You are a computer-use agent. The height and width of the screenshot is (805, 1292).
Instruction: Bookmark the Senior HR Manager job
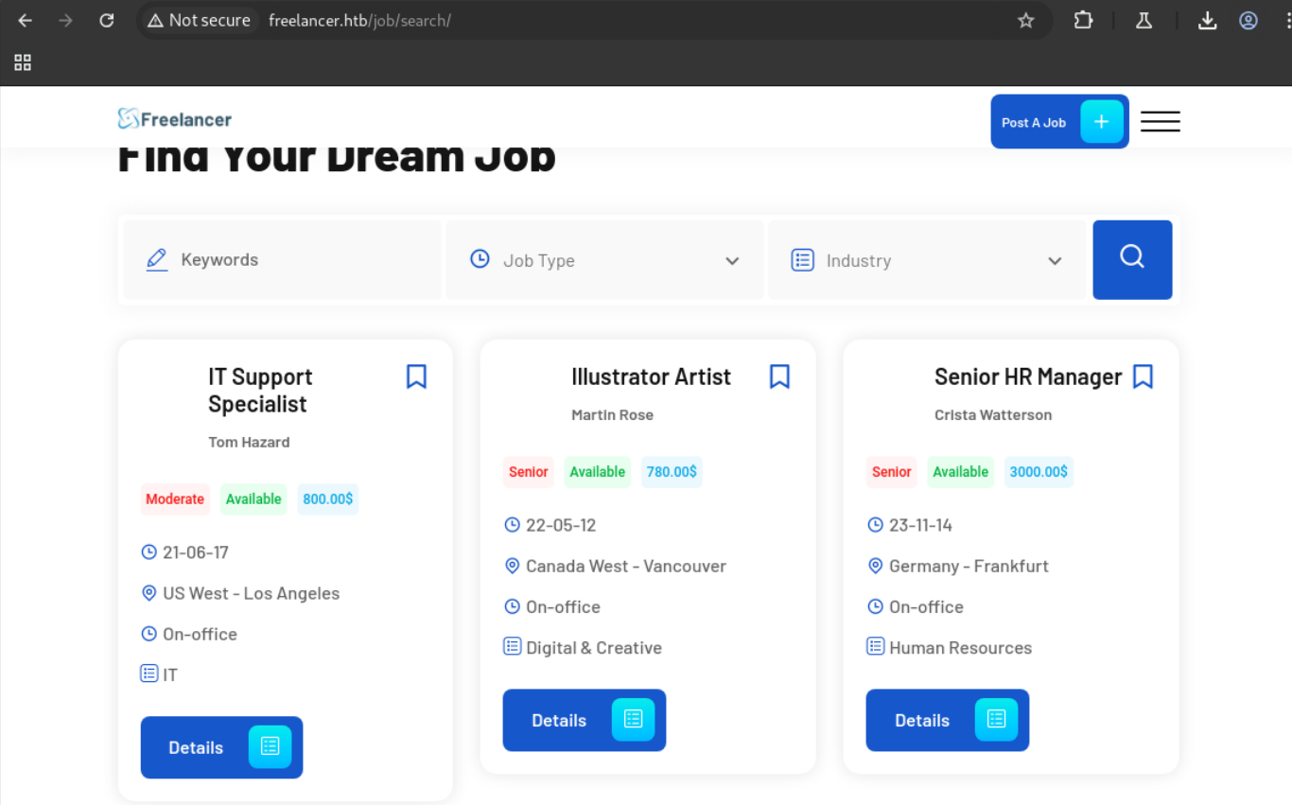point(1143,376)
